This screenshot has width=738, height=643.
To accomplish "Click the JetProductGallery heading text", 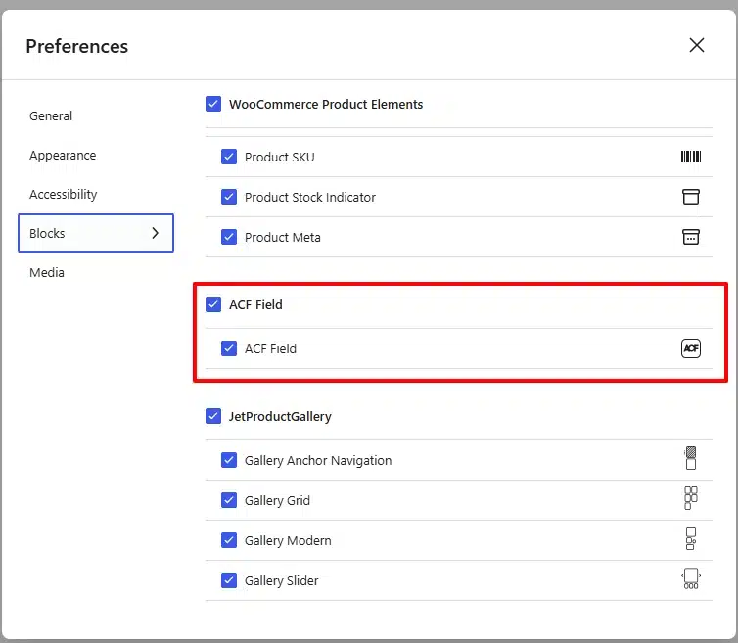I will (x=280, y=417).
